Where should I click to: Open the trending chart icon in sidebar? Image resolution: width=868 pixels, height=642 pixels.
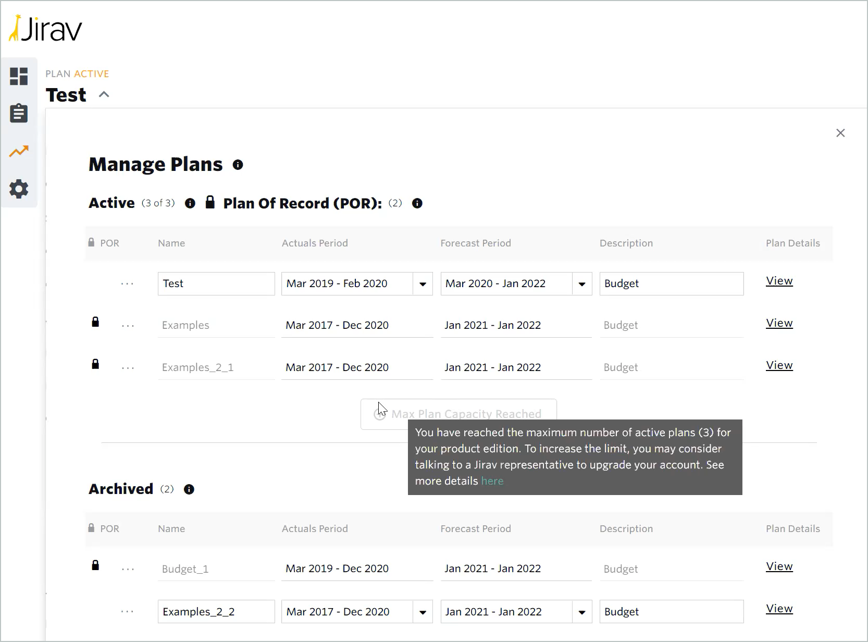point(19,151)
